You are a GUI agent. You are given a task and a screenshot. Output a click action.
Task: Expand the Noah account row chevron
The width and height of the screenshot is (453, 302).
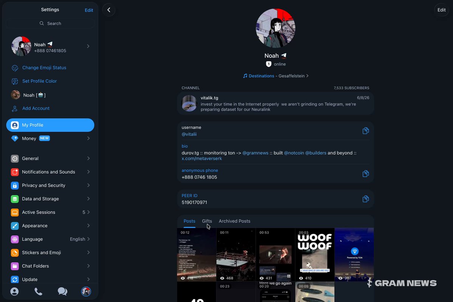tap(88, 46)
